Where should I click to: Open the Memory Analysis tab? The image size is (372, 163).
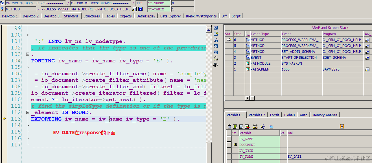point(325,115)
